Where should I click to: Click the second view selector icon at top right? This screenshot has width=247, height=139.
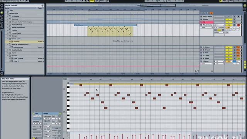(245, 9)
